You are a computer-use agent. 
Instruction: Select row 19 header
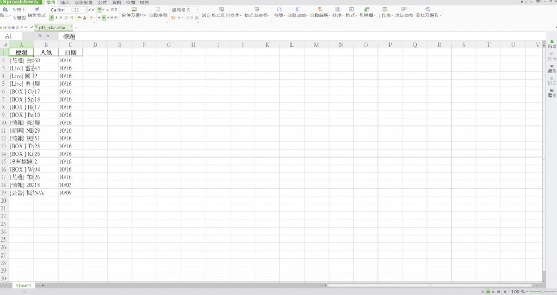[x=4, y=193]
